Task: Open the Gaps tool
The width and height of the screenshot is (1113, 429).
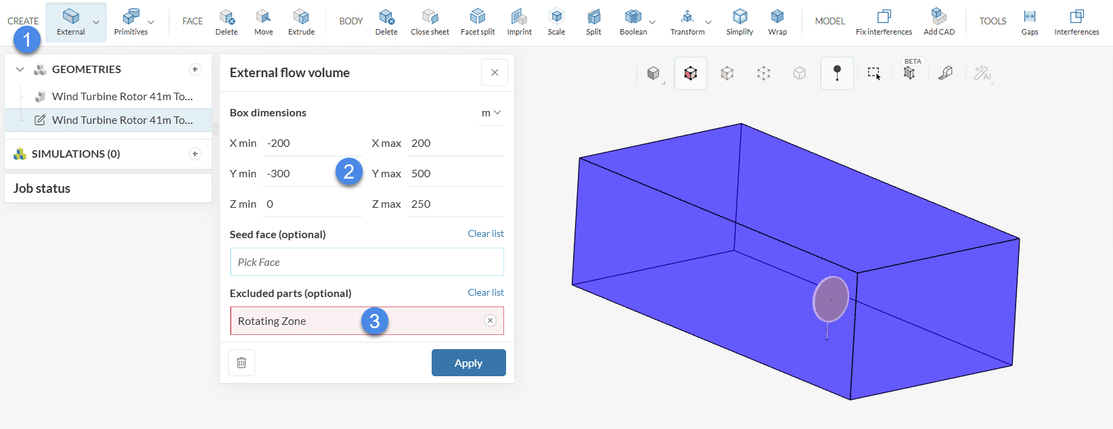Action: [1029, 22]
